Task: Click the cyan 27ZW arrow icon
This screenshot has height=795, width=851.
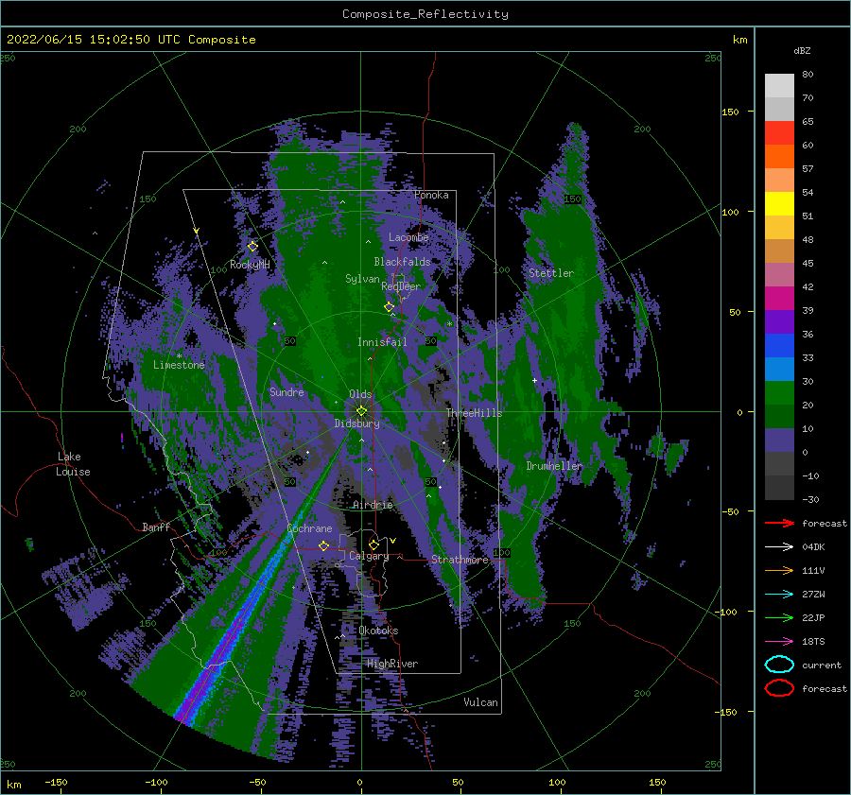Action: coord(779,595)
